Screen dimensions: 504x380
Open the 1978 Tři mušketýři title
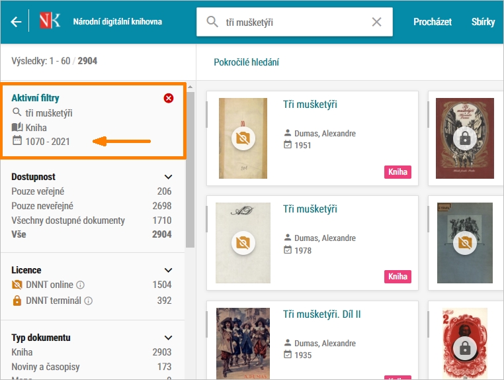310,209
